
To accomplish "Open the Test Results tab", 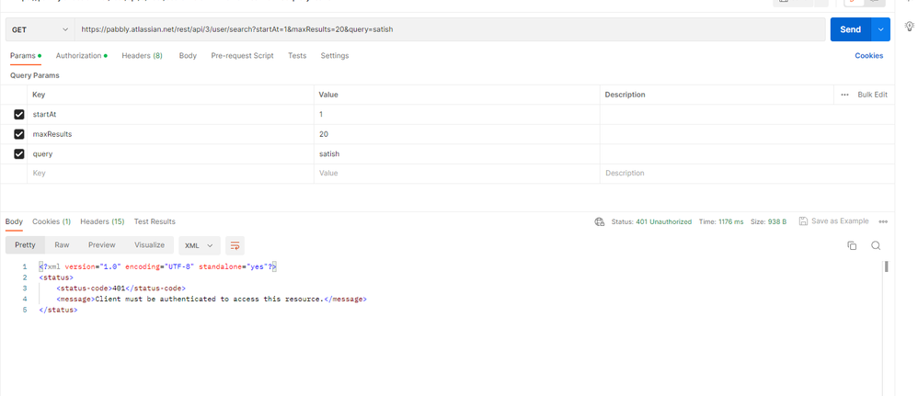I will point(155,221).
